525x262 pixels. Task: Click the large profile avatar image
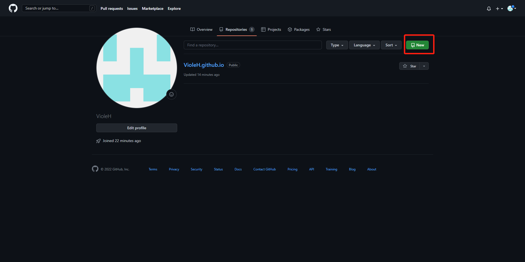(137, 68)
